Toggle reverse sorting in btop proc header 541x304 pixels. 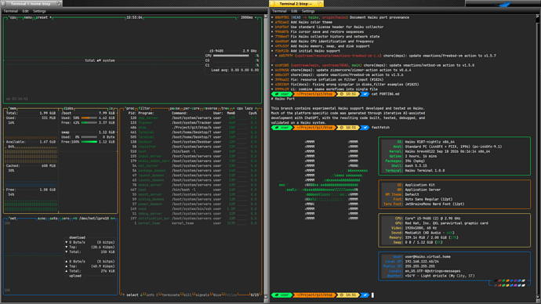coord(210,108)
